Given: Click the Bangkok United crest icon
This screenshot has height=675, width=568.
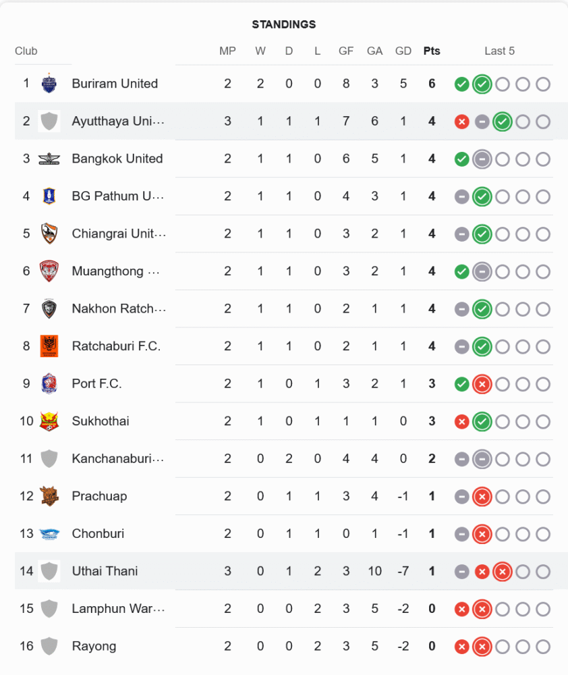Looking at the screenshot, I should [x=49, y=159].
